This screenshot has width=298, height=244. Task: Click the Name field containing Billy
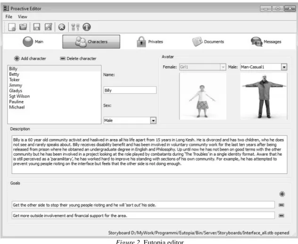tap(130, 90)
